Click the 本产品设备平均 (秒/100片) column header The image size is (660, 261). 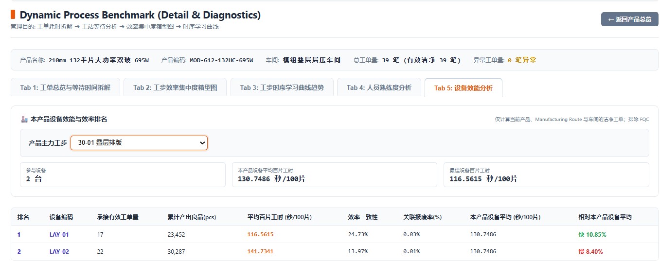click(x=505, y=217)
